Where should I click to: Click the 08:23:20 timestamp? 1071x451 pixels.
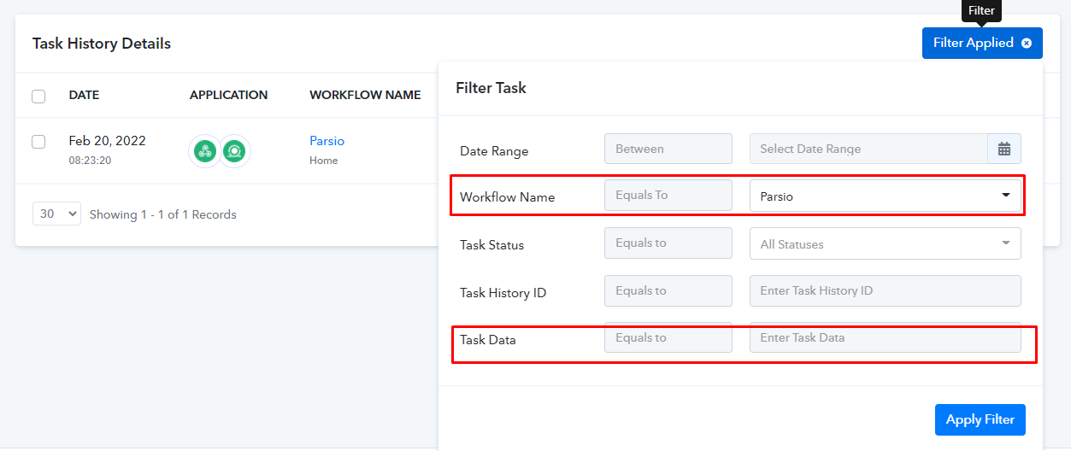point(91,160)
